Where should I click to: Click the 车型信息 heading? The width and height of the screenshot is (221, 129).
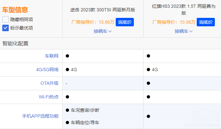point(15,10)
